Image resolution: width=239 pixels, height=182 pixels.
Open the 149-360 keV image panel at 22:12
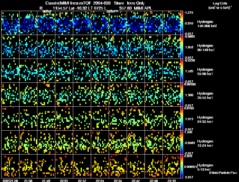click(82, 23)
